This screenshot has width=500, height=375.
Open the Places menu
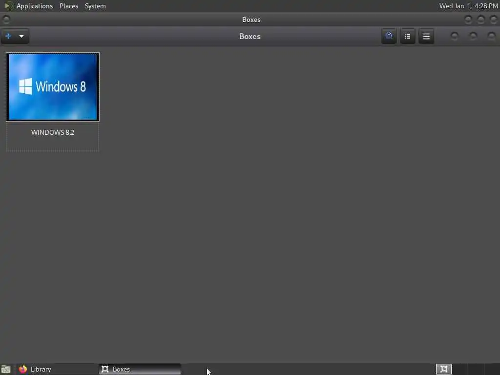pyautogui.click(x=68, y=6)
